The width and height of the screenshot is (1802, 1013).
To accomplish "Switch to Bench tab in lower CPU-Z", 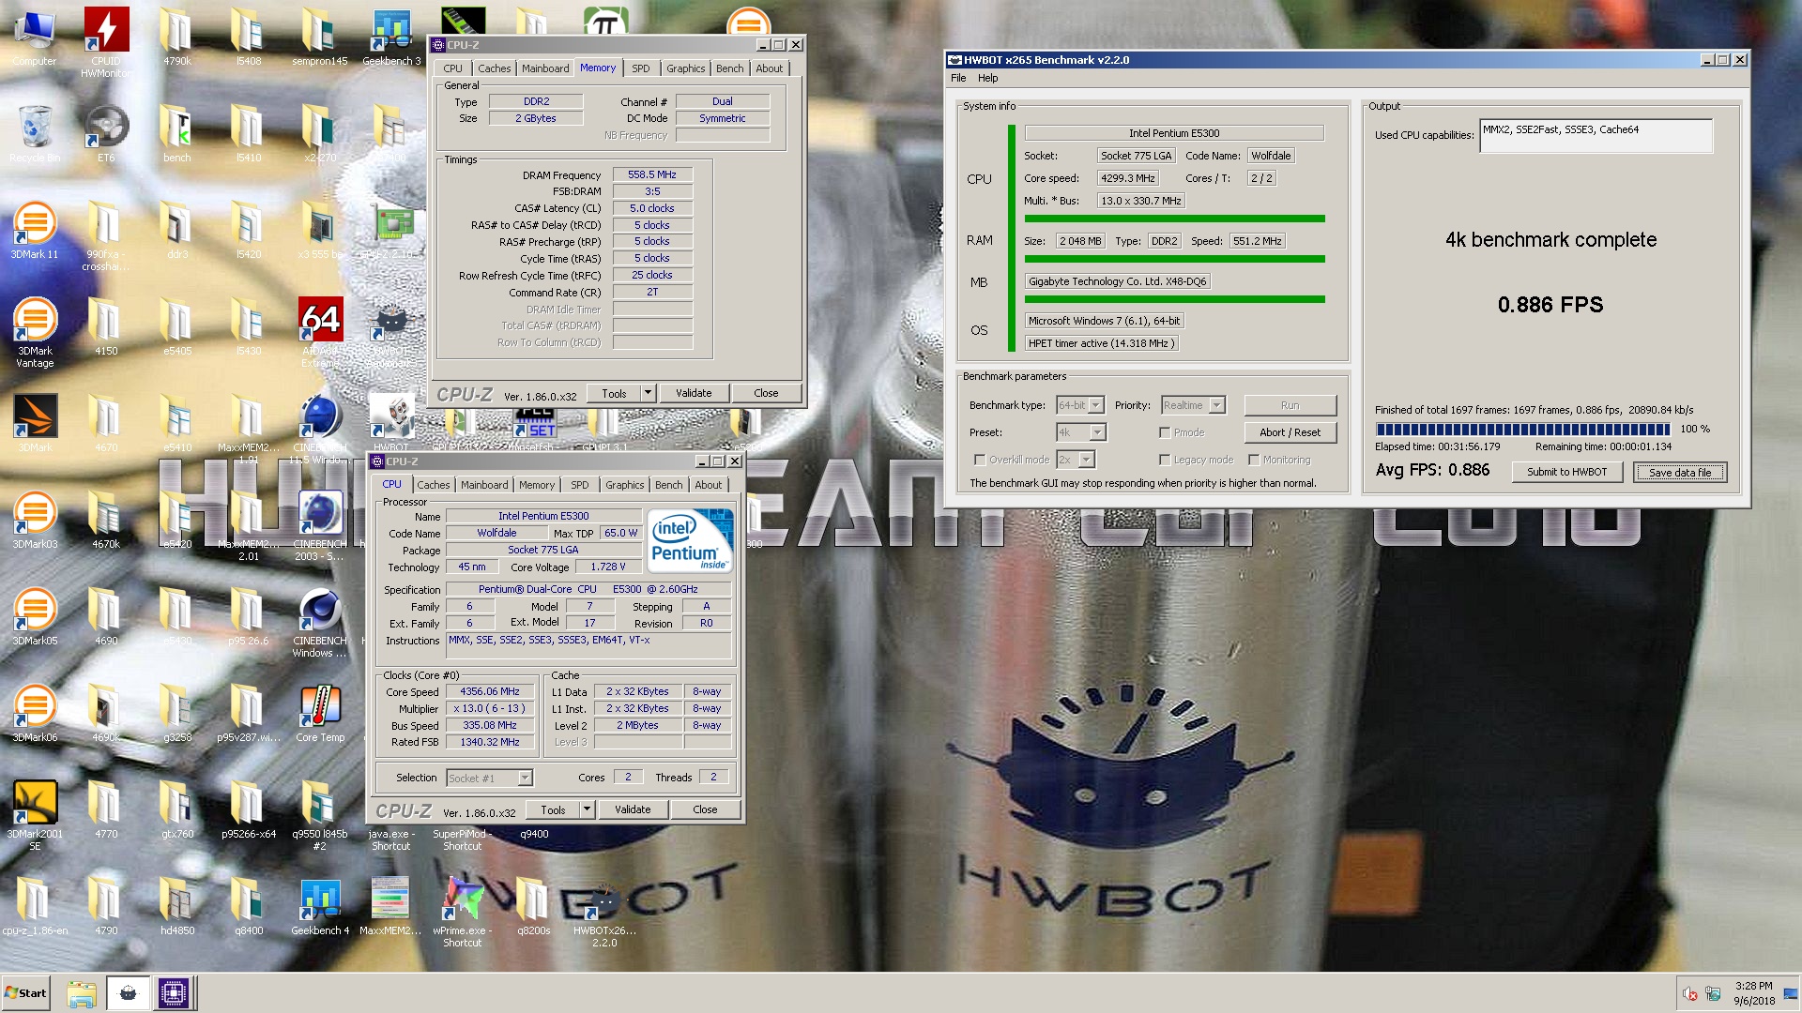I will click(668, 485).
